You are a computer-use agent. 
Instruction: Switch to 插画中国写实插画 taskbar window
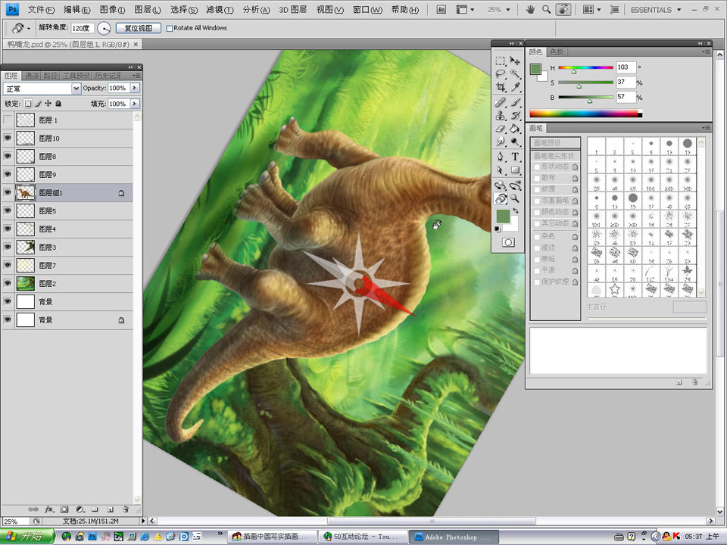click(273, 537)
